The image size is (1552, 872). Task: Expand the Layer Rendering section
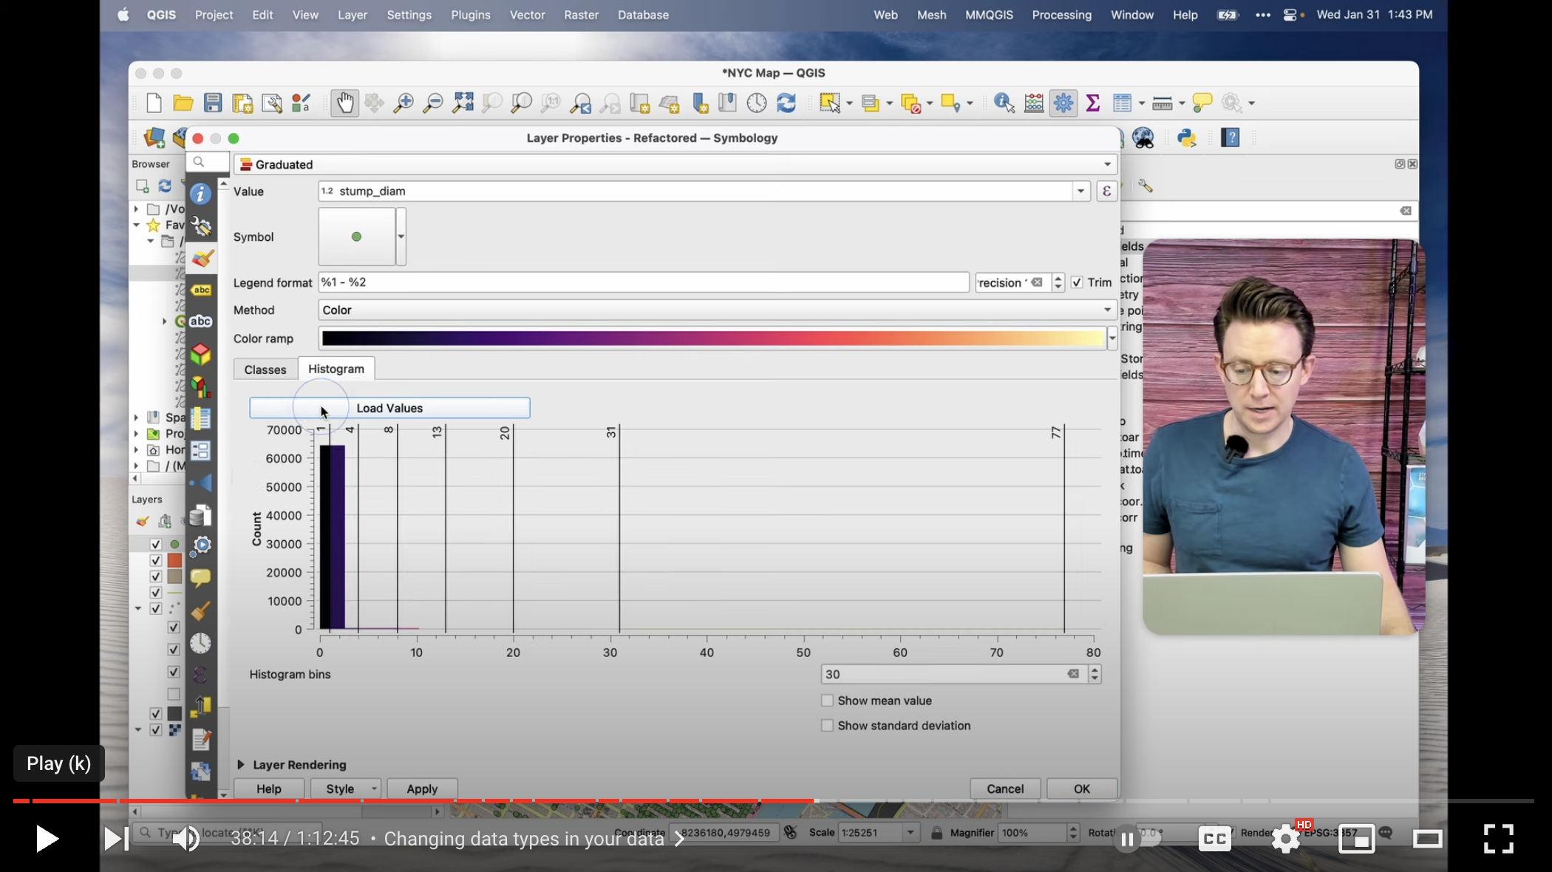pyautogui.click(x=240, y=765)
